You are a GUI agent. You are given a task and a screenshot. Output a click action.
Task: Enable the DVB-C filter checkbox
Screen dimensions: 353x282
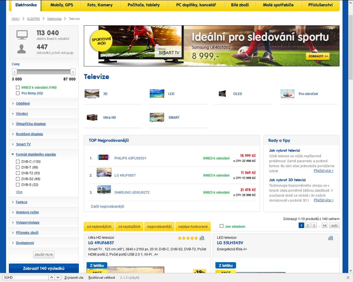click(18, 162)
